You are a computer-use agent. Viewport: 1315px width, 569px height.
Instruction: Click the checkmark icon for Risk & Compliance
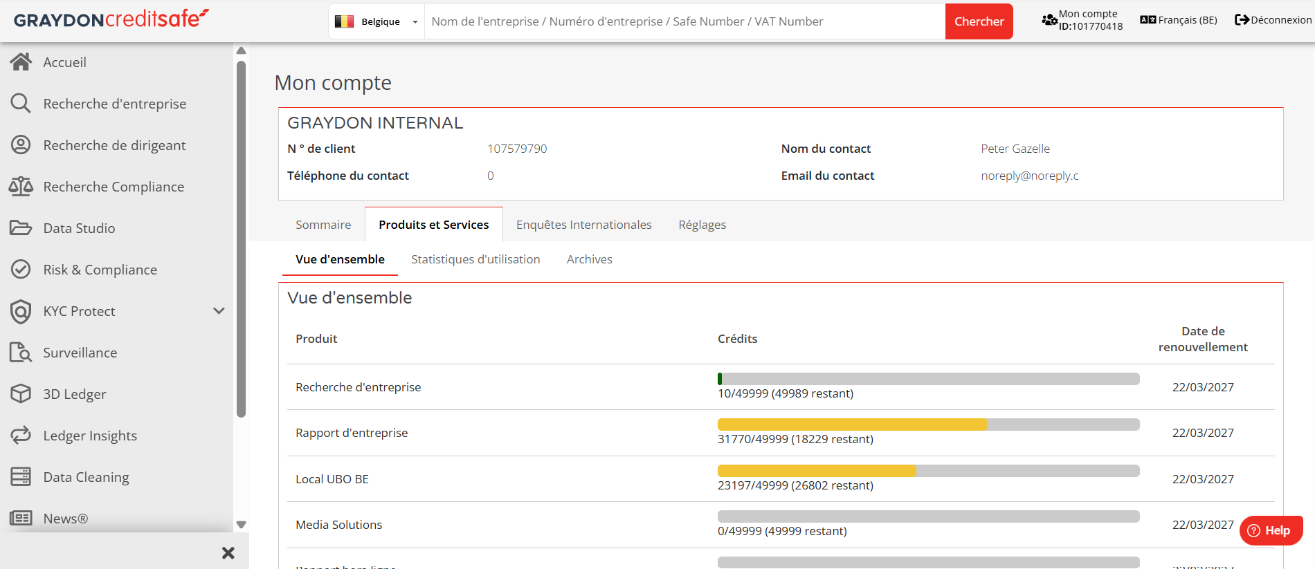[21, 270]
